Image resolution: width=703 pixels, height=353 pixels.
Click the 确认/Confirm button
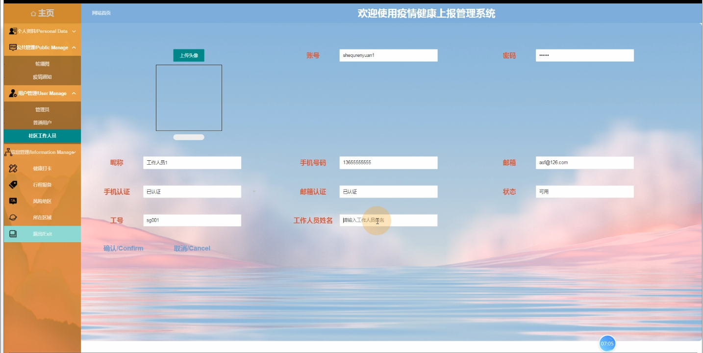point(123,248)
